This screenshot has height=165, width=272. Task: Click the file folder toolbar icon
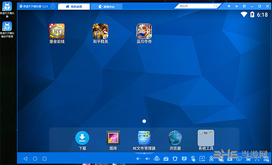click(166, 159)
